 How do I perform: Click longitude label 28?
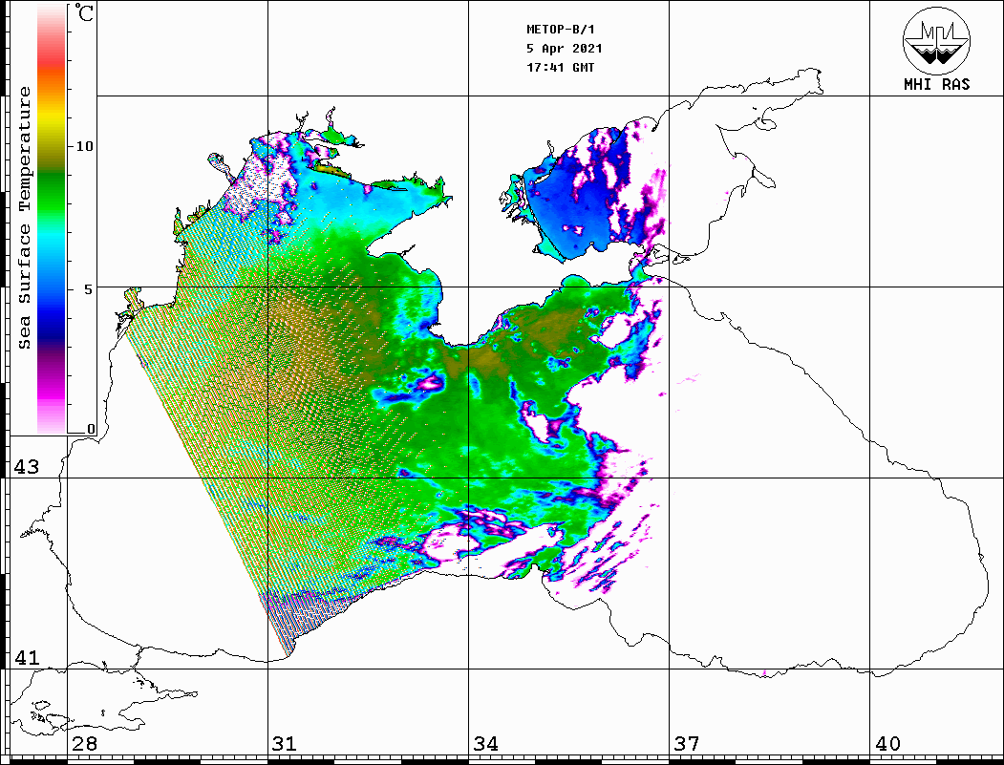pyautogui.click(x=84, y=744)
